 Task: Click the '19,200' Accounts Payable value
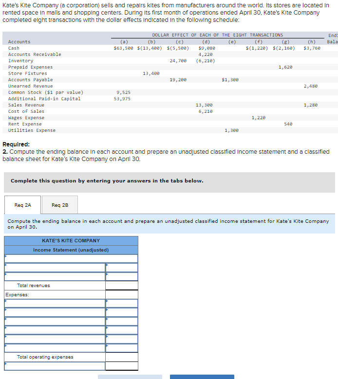[178, 80]
